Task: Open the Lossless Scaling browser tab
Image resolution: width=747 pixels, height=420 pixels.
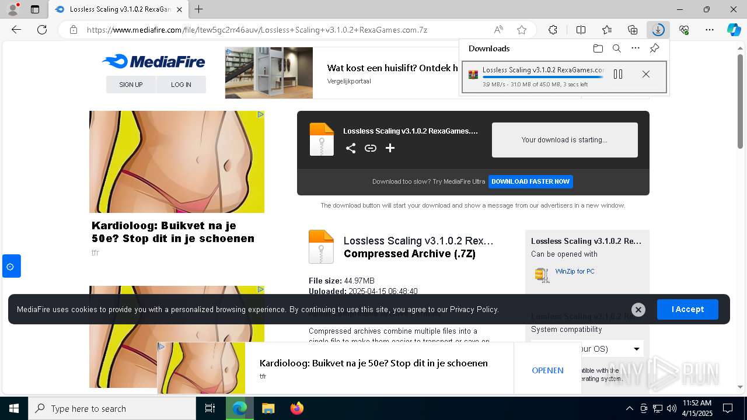Action: tap(118, 9)
